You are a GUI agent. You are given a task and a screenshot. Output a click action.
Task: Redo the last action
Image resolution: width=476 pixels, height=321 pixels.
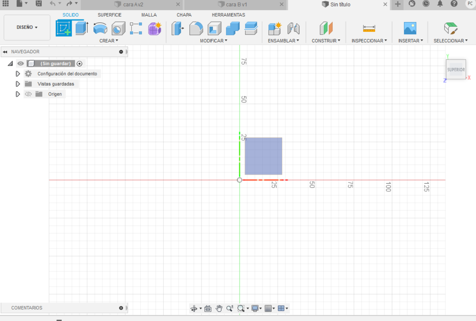pyautogui.click(x=69, y=4)
